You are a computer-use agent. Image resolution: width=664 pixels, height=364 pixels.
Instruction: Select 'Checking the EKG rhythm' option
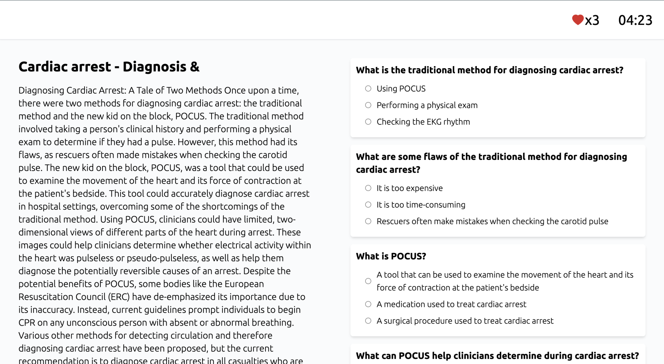[368, 122]
